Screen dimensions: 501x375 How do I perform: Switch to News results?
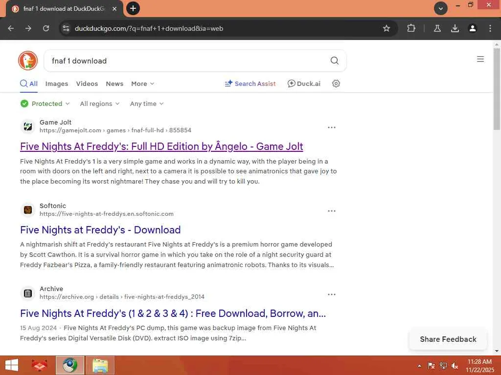[x=114, y=83]
